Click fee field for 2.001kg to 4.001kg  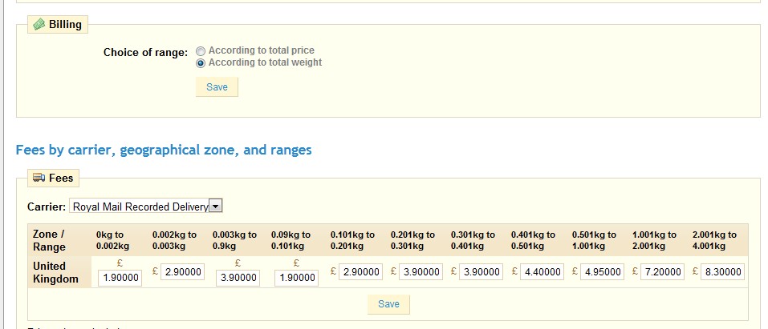point(721,272)
